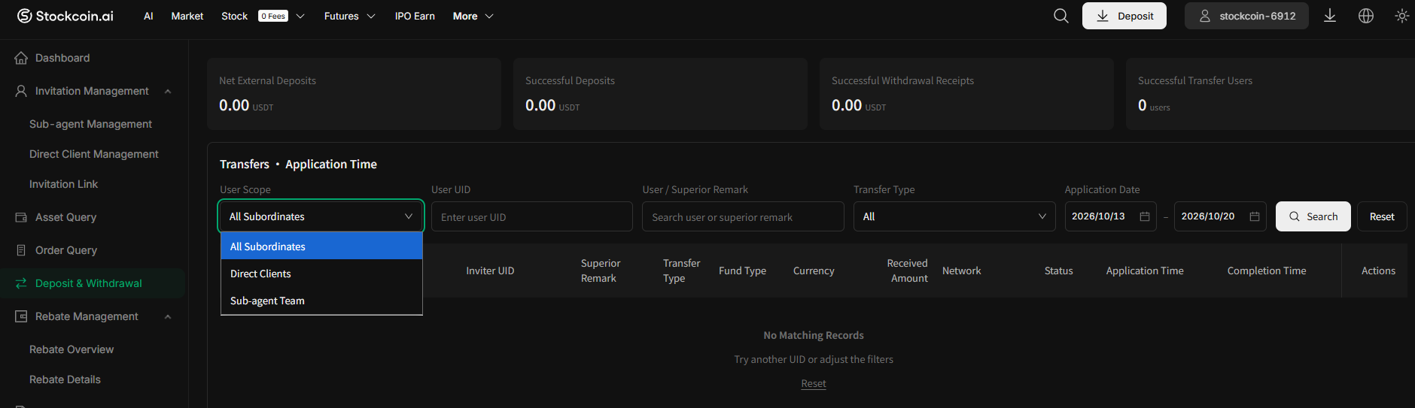Click the Application Time column header

(x=1145, y=270)
